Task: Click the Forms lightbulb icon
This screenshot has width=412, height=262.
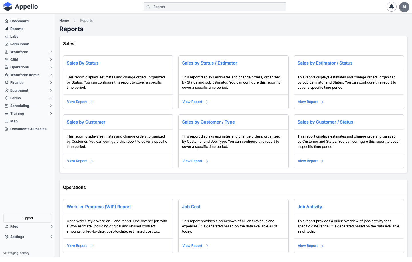Action: (6, 98)
